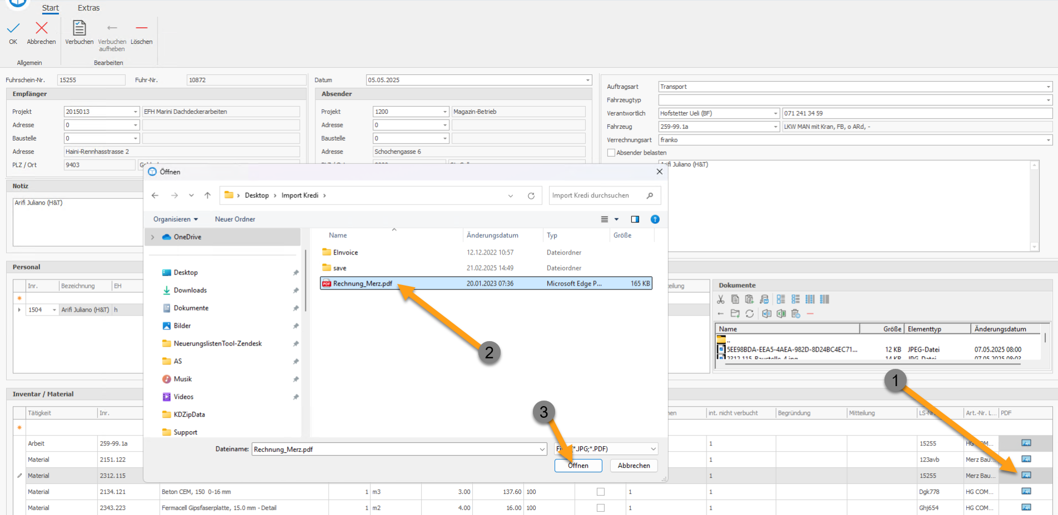Open the PDF image icon in the Arbeit row
The width and height of the screenshot is (1058, 515).
tap(1026, 443)
